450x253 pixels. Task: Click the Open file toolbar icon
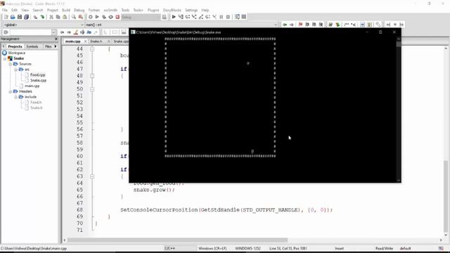(13, 17)
